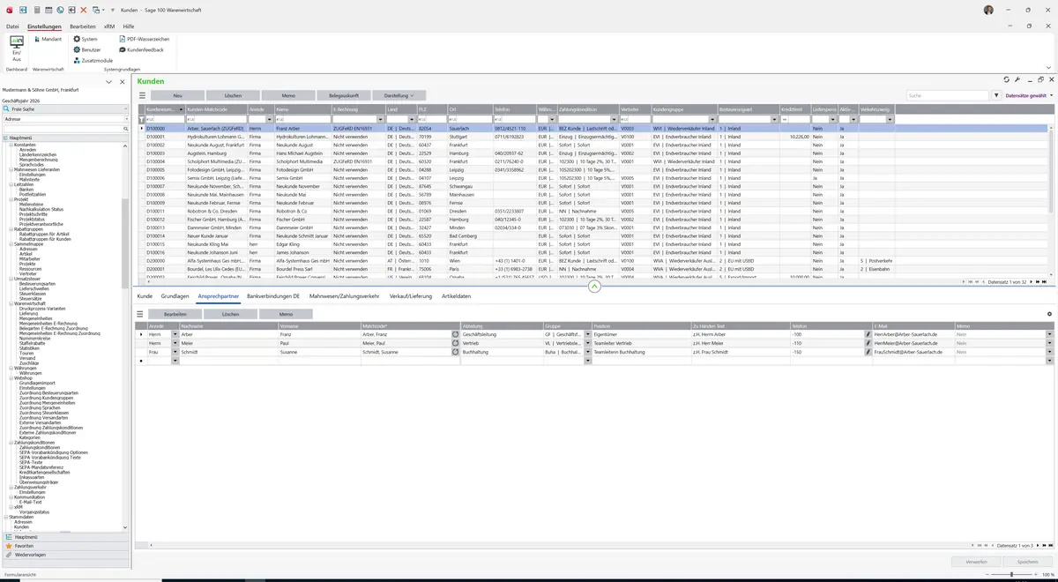Open the Darstellung dropdown button

click(x=399, y=95)
